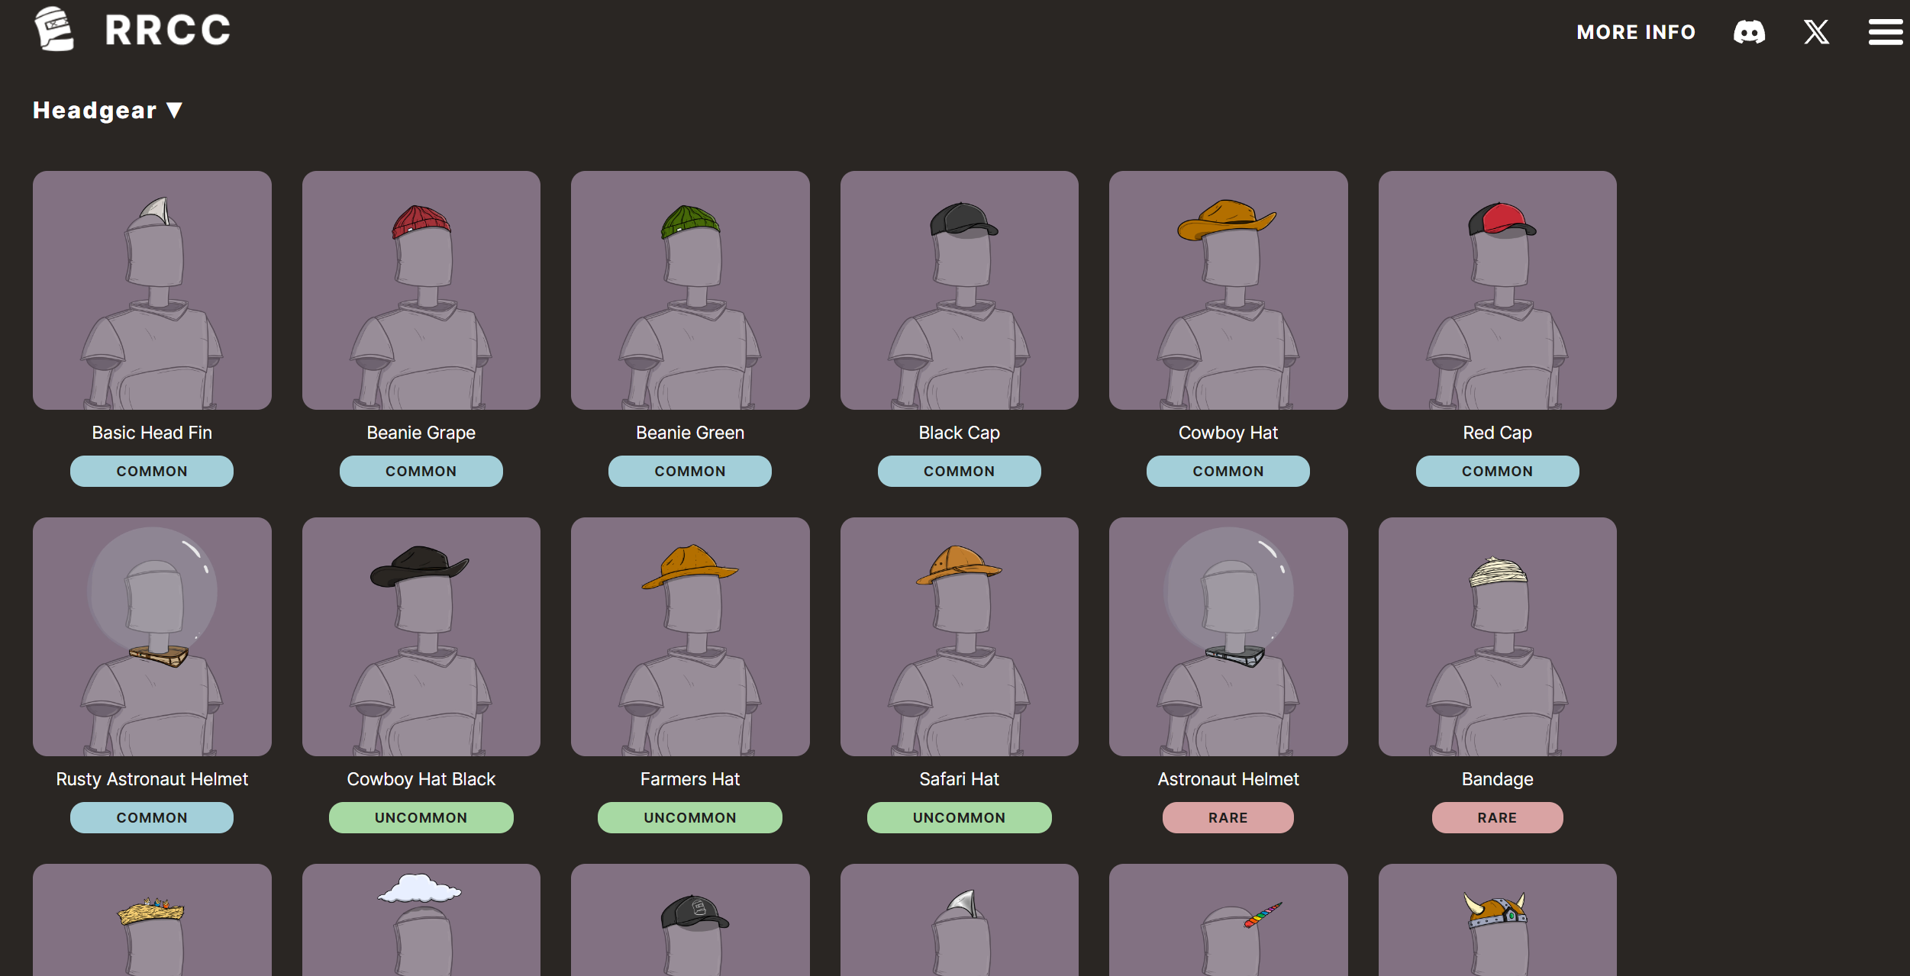Click the COMMON badge under Beanie Grape
The width and height of the screenshot is (1910, 976).
point(421,471)
